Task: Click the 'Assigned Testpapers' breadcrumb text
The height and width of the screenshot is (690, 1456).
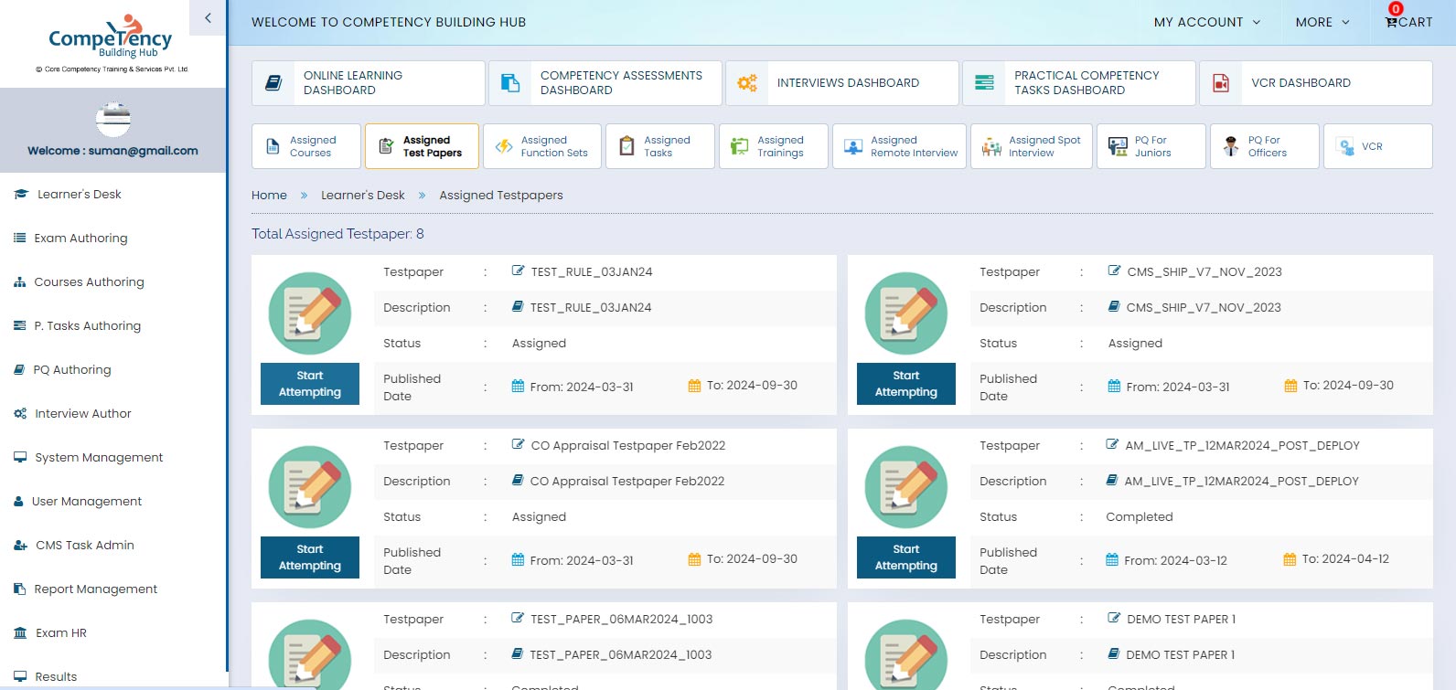Action: pyautogui.click(x=501, y=195)
